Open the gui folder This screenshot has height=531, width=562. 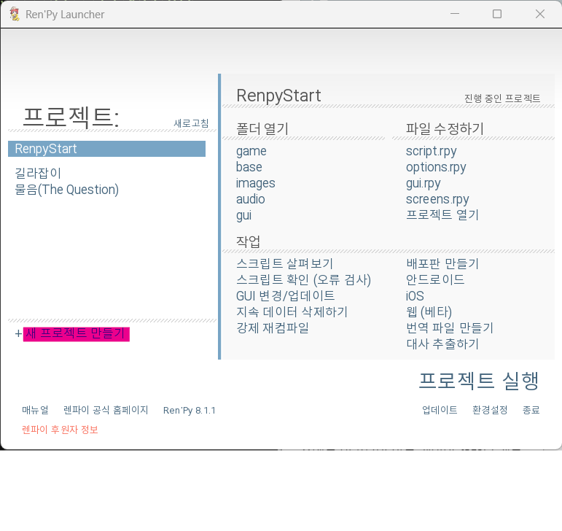point(243,215)
